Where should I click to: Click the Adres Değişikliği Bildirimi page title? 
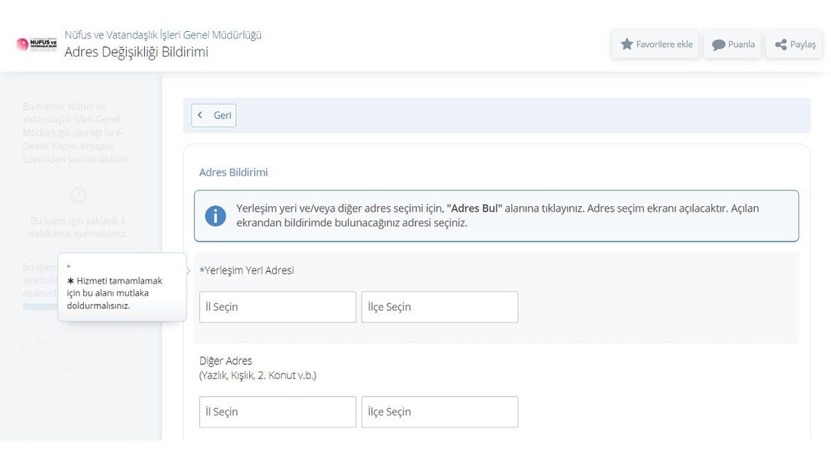136,51
